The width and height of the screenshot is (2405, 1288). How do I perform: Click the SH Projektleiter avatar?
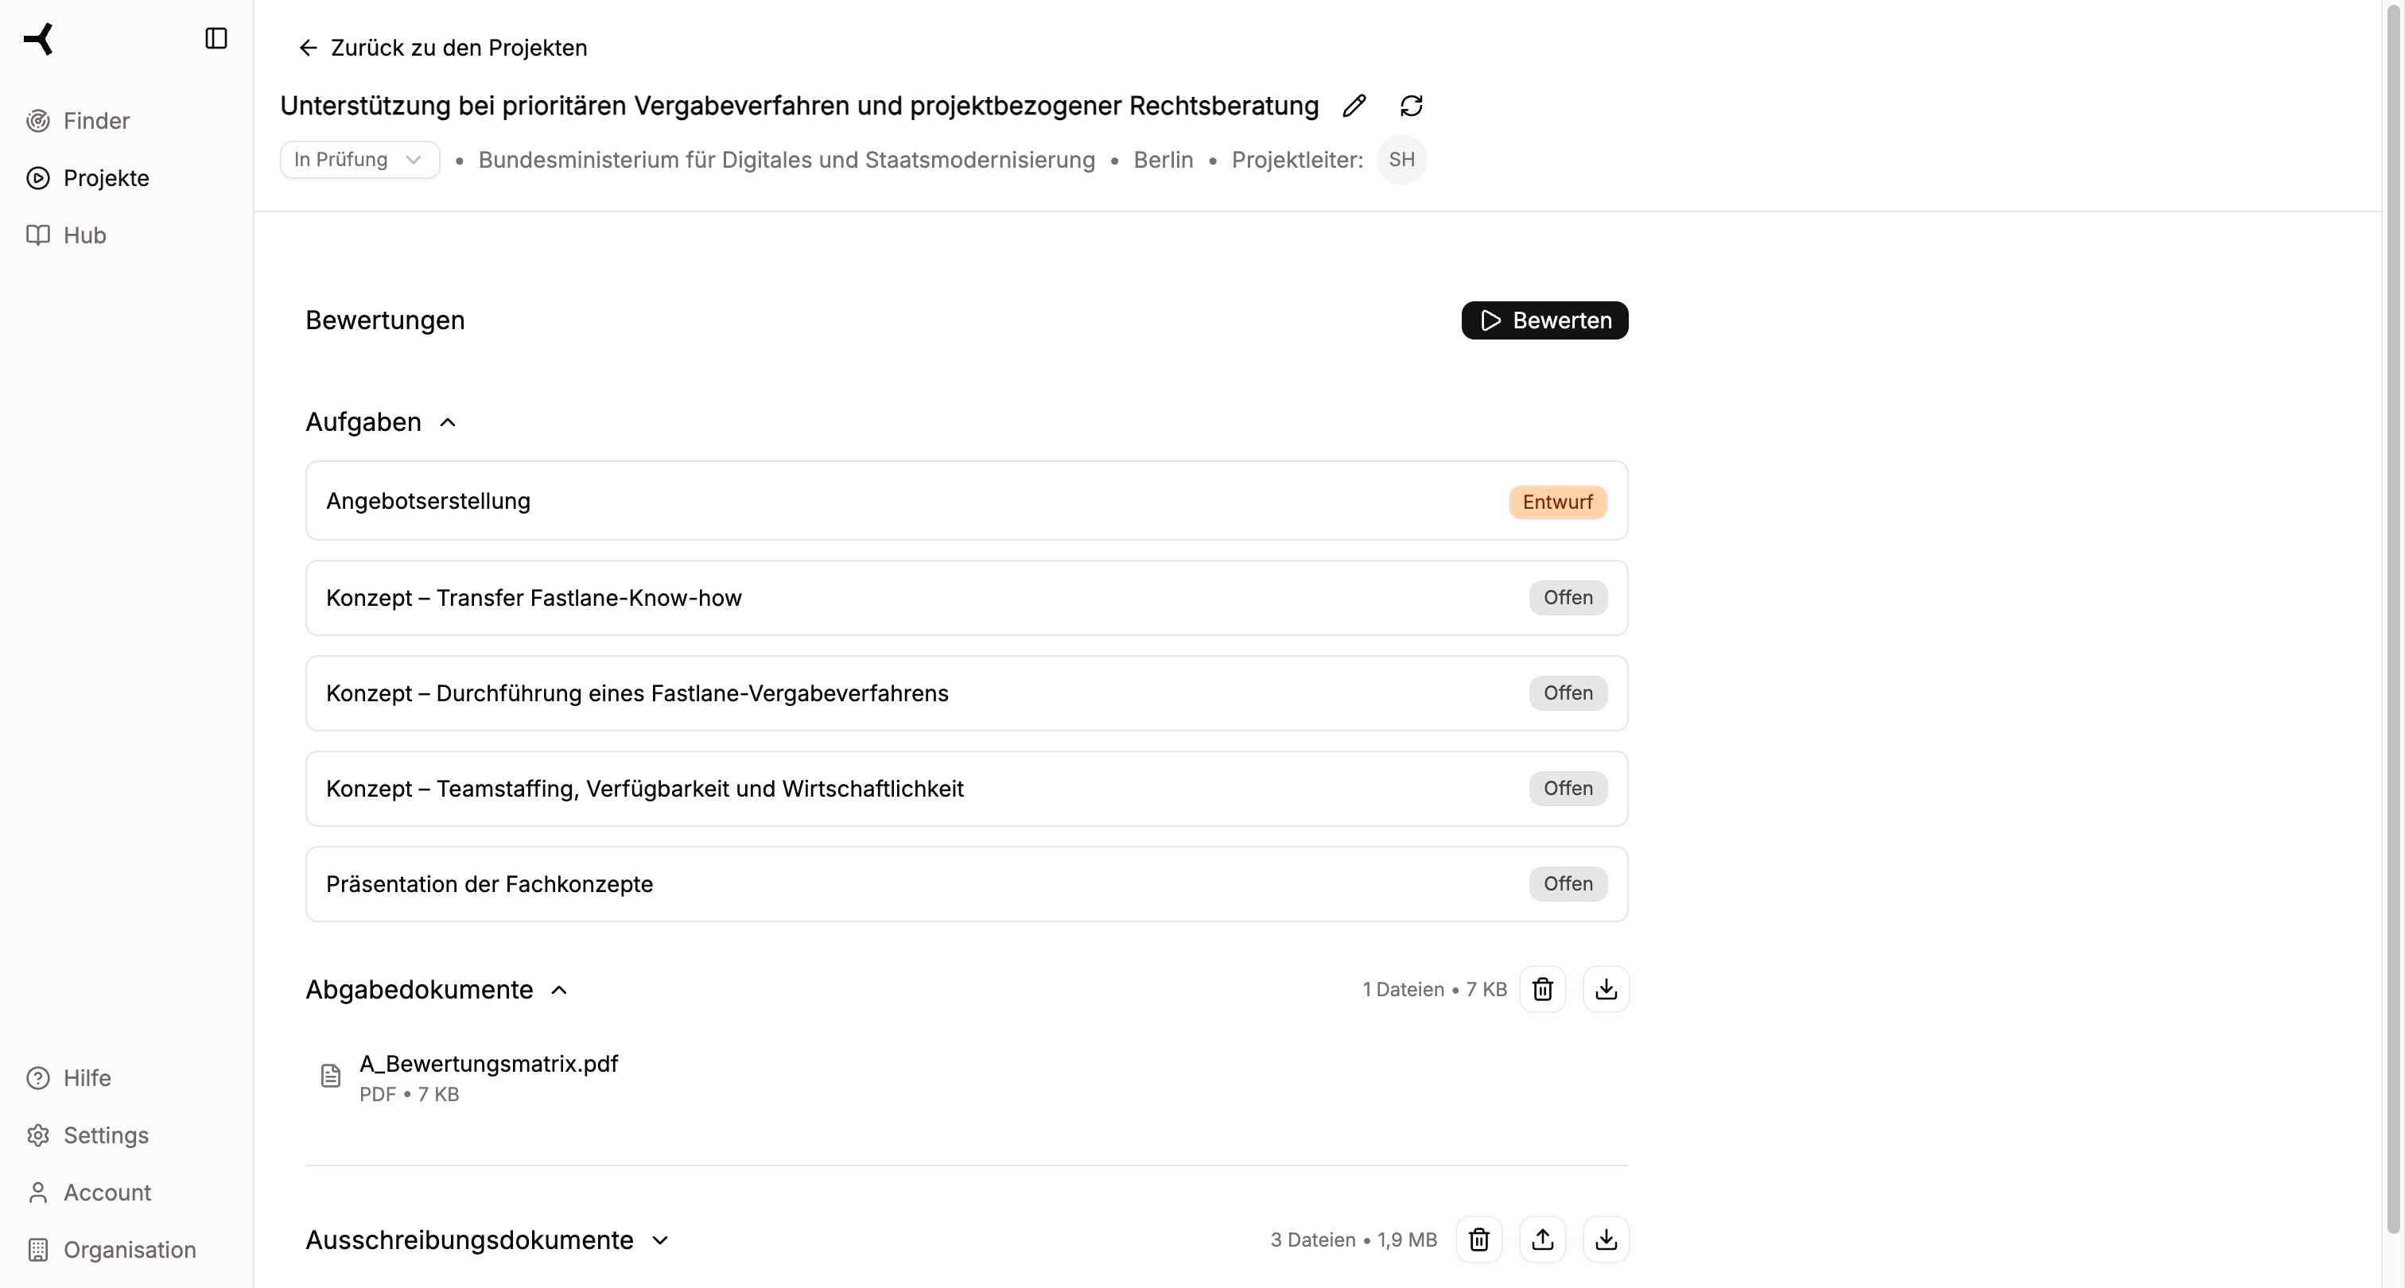(x=1401, y=159)
